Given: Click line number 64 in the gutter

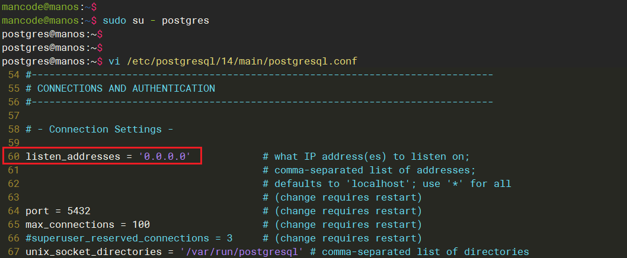Looking at the screenshot, I should click(x=14, y=211).
